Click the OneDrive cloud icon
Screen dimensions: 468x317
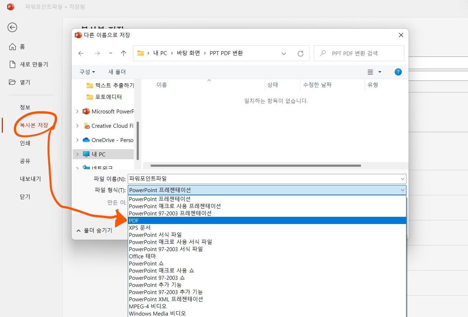(86, 140)
